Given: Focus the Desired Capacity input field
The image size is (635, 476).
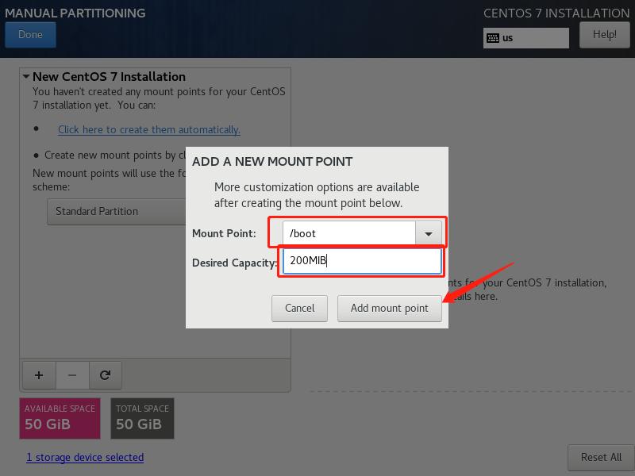Looking at the screenshot, I should [361, 260].
